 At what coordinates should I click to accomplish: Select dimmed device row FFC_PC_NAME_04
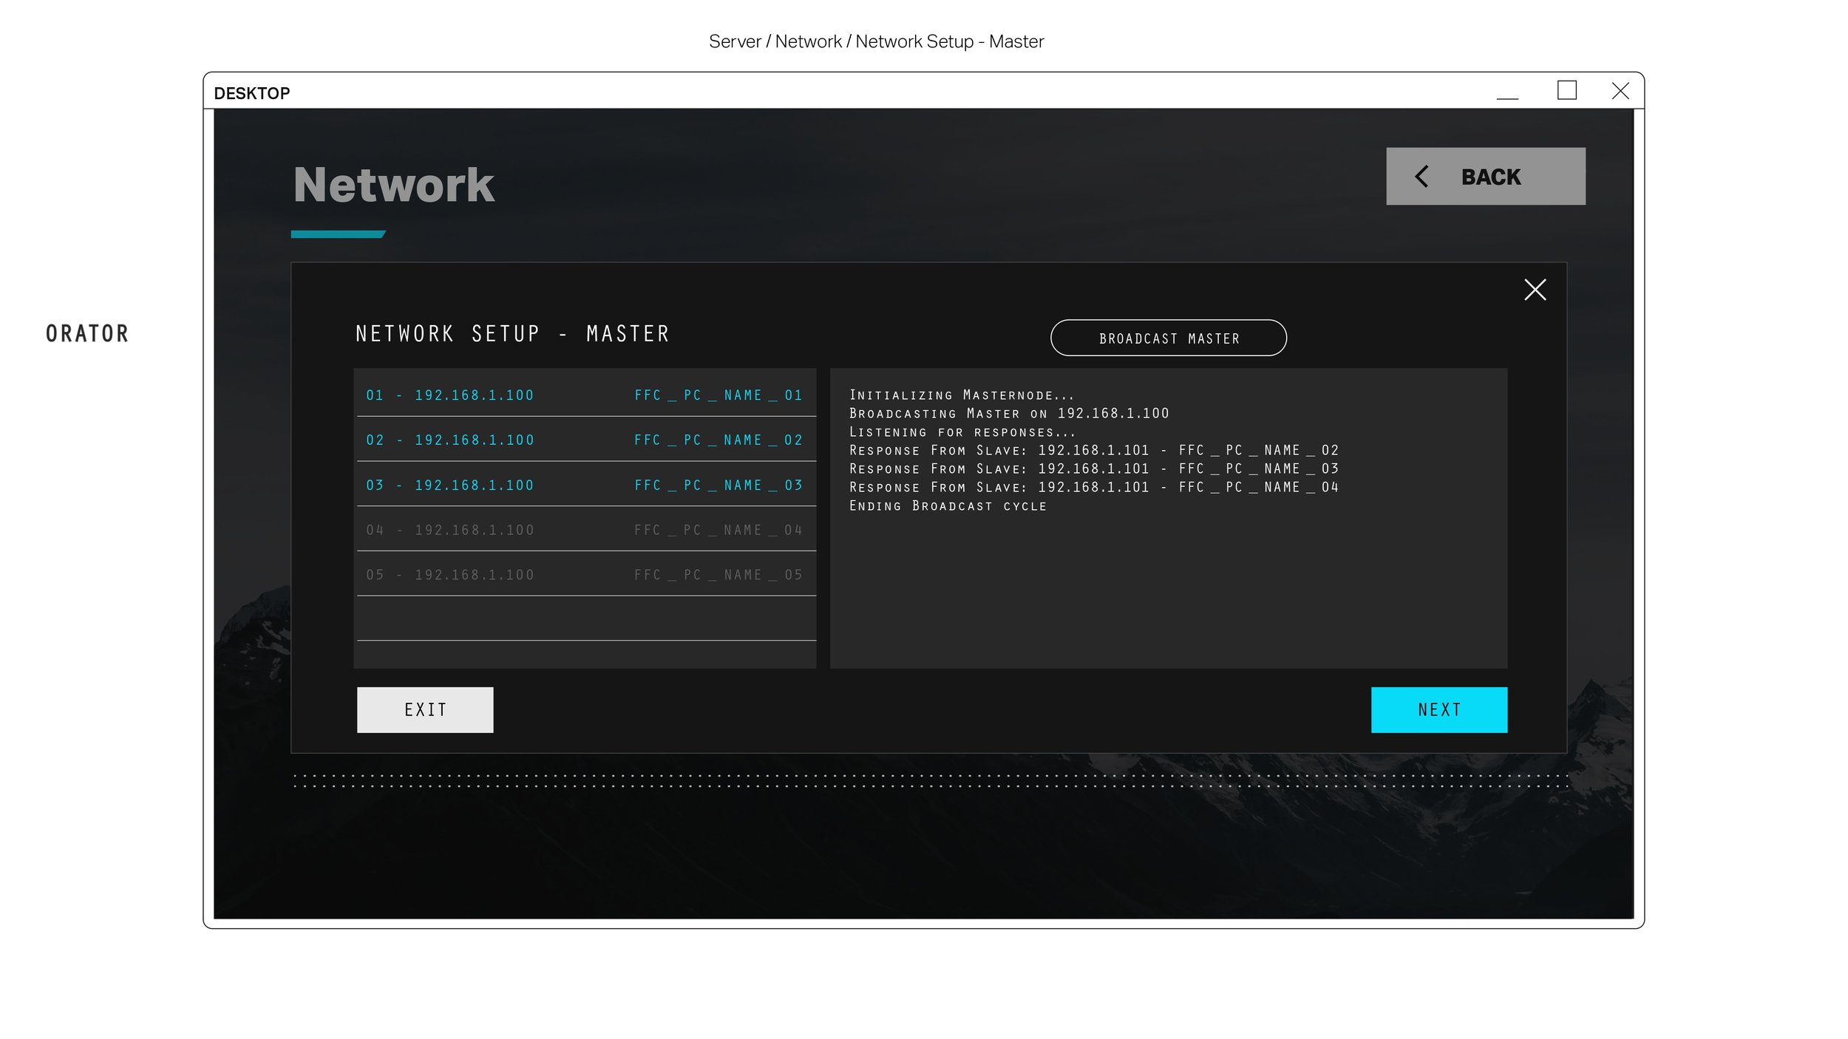pos(586,530)
